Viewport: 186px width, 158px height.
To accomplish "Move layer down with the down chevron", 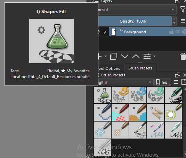I will coord(125,56).
